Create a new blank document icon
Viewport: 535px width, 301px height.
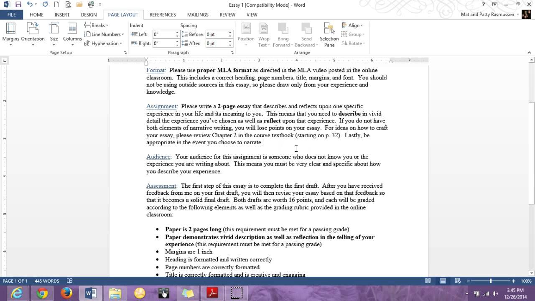pos(56,5)
